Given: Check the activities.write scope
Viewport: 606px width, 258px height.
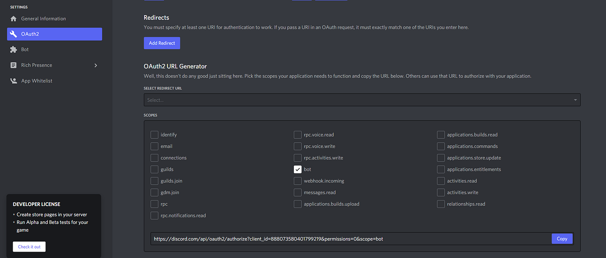Looking at the screenshot, I should (x=441, y=192).
